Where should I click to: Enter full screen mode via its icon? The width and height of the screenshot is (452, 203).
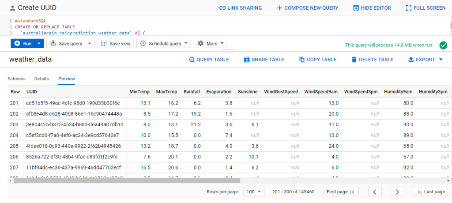[x=409, y=8]
